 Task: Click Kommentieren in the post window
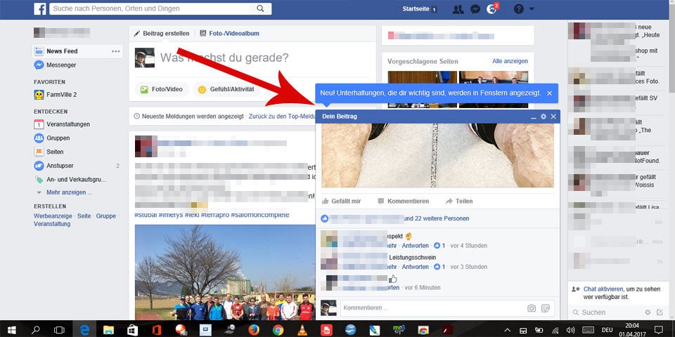tap(404, 201)
